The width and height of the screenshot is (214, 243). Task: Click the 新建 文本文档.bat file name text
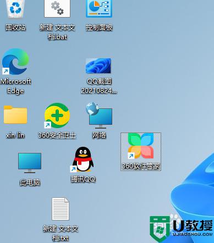(x=57, y=32)
